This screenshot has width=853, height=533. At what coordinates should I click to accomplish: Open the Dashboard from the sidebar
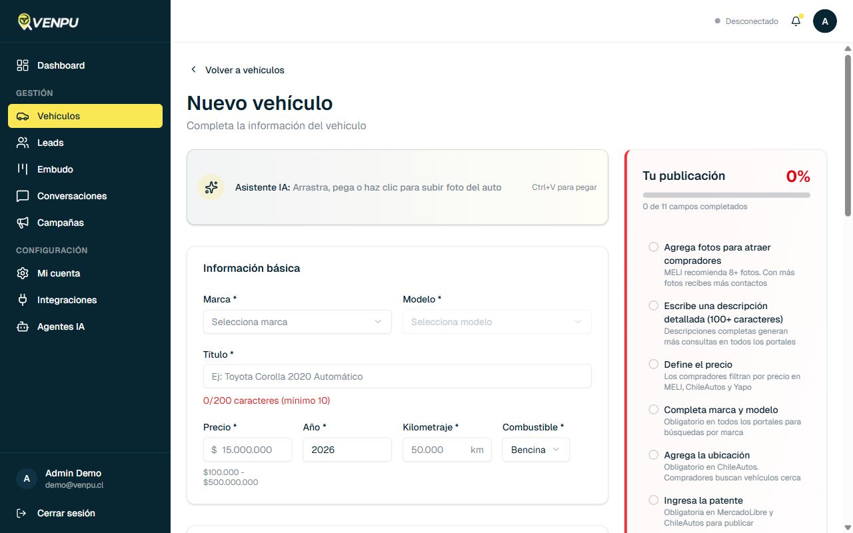[x=61, y=65]
